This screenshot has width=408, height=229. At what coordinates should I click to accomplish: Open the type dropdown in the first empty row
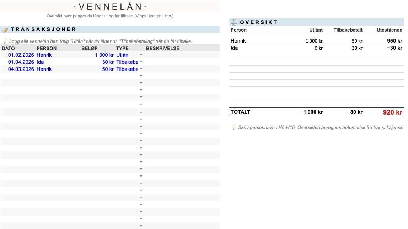(141, 76)
